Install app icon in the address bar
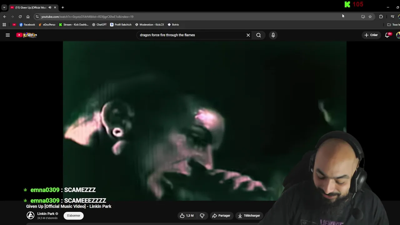400x225 pixels. click(363, 17)
